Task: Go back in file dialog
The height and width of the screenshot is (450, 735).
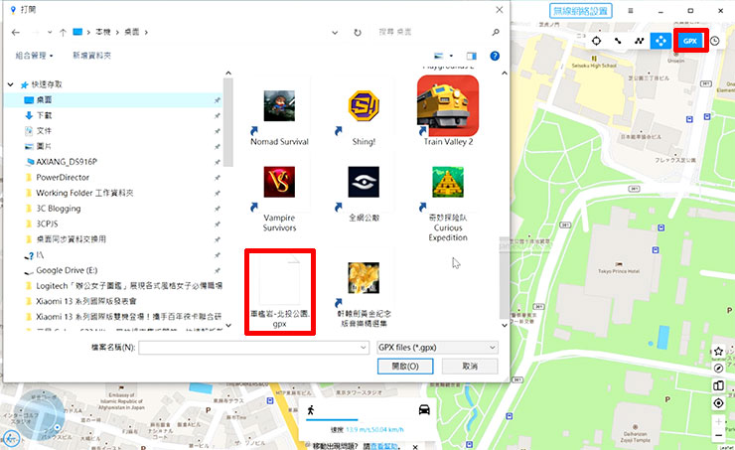Action: (x=16, y=32)
